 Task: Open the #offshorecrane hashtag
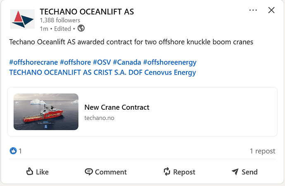pos(33,62)
